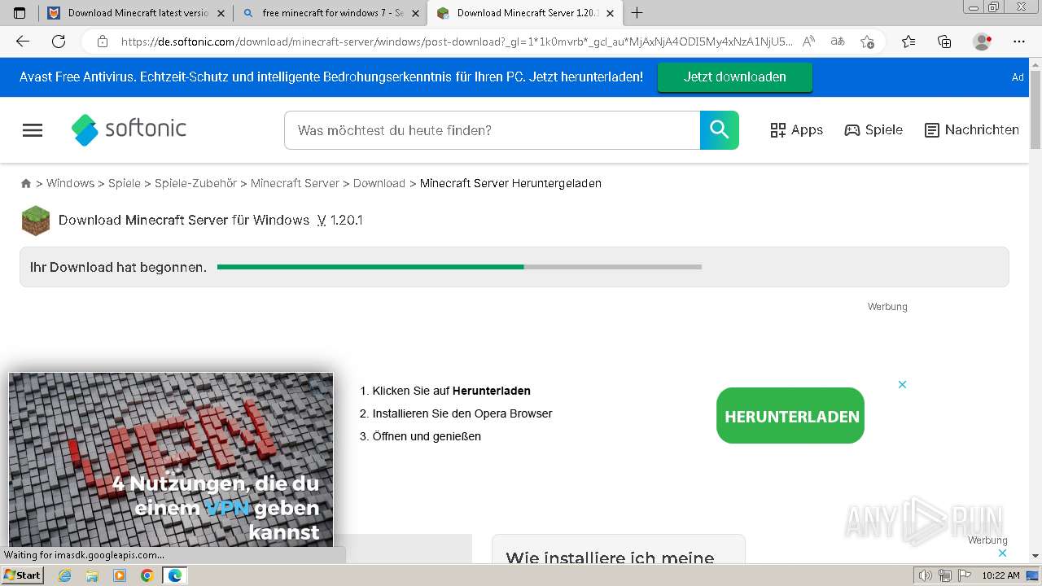
Task: Activate Read aloud icon in address bar
Action: click(x=808, y=42)
